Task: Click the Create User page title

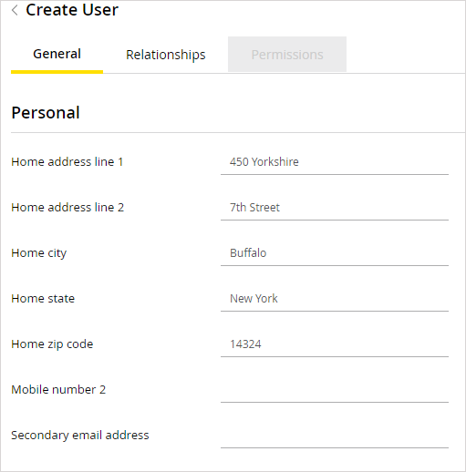Action: point(72,10)
